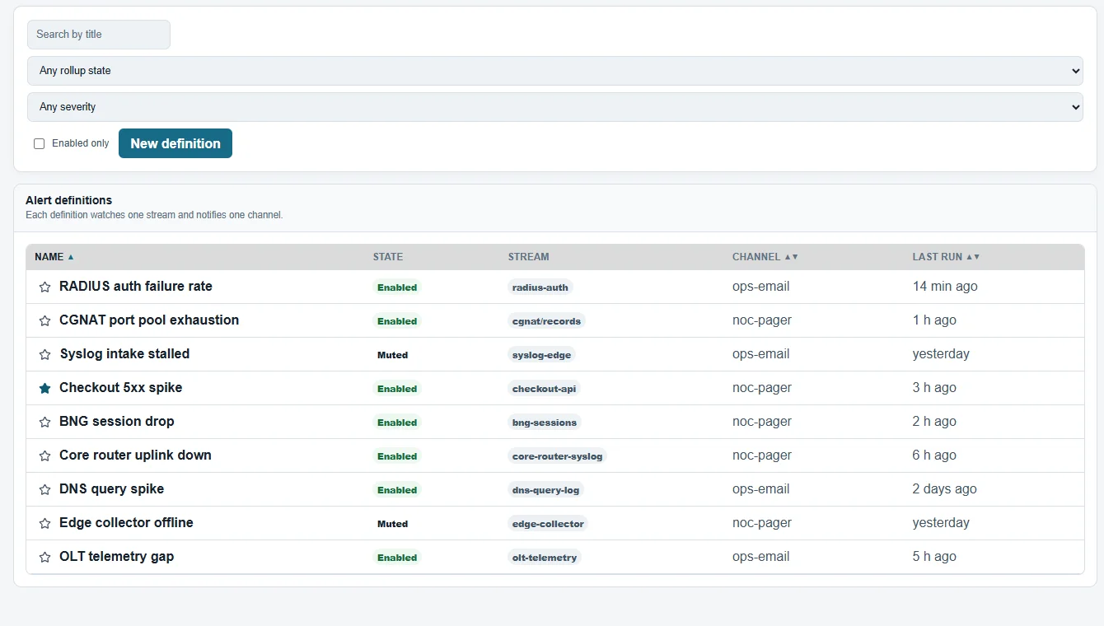Star the BNG session drop row

pos(45,422)
